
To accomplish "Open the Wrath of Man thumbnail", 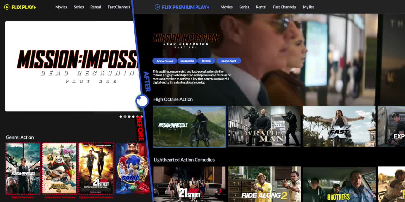I will click(264, 127).
